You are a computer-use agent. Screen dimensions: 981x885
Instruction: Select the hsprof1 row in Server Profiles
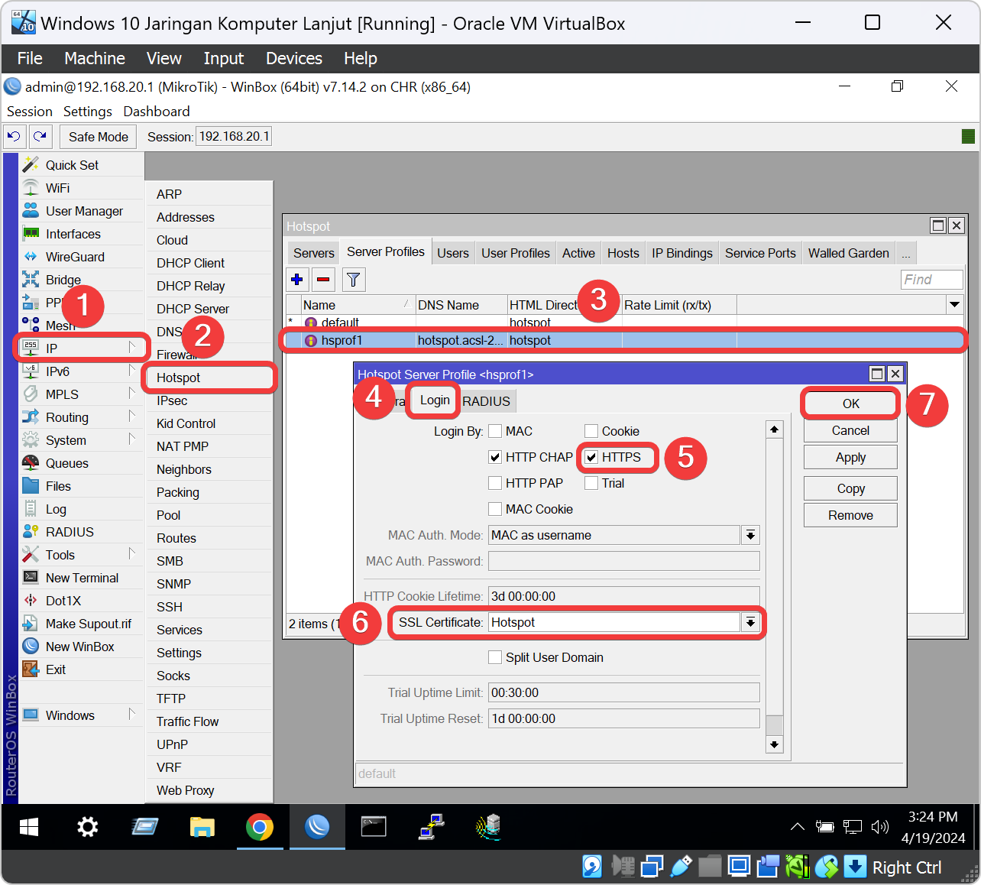coord(623,340)
